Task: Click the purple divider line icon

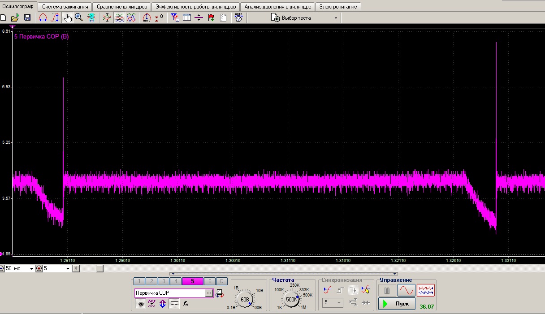Action: [x=199, y=18]
